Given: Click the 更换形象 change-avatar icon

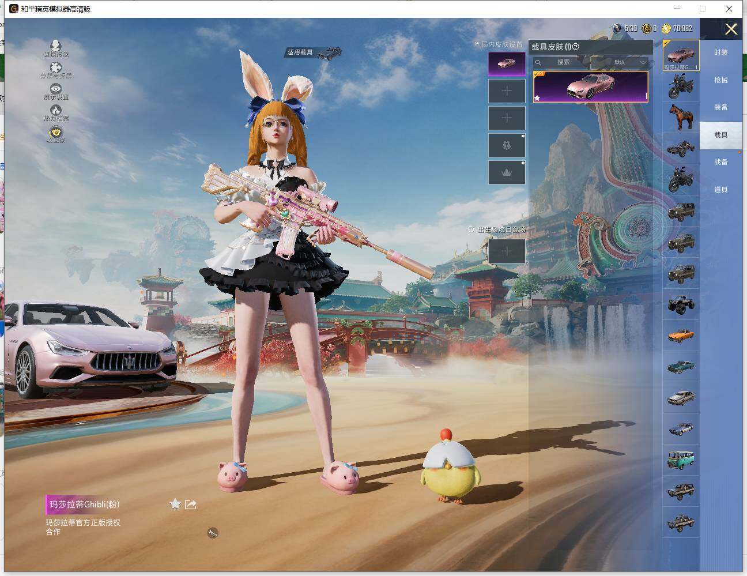Looking at the screenshot, I should click(x=56, y=46).
